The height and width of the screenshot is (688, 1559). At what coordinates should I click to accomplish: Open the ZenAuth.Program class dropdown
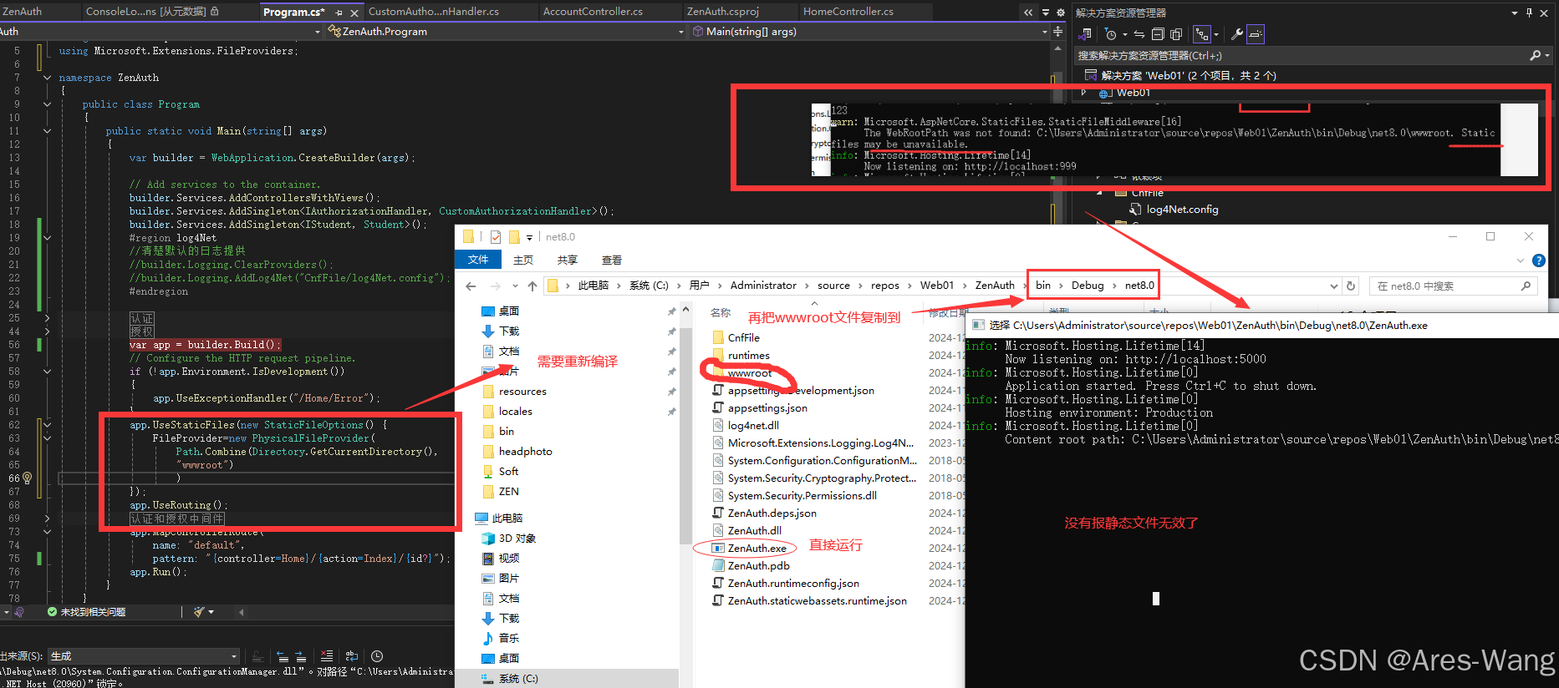(680, 32)
